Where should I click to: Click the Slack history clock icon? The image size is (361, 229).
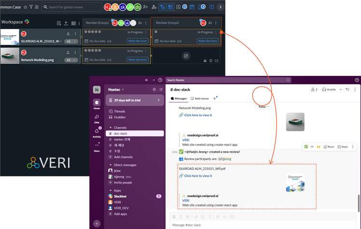(x=160, y=80)
